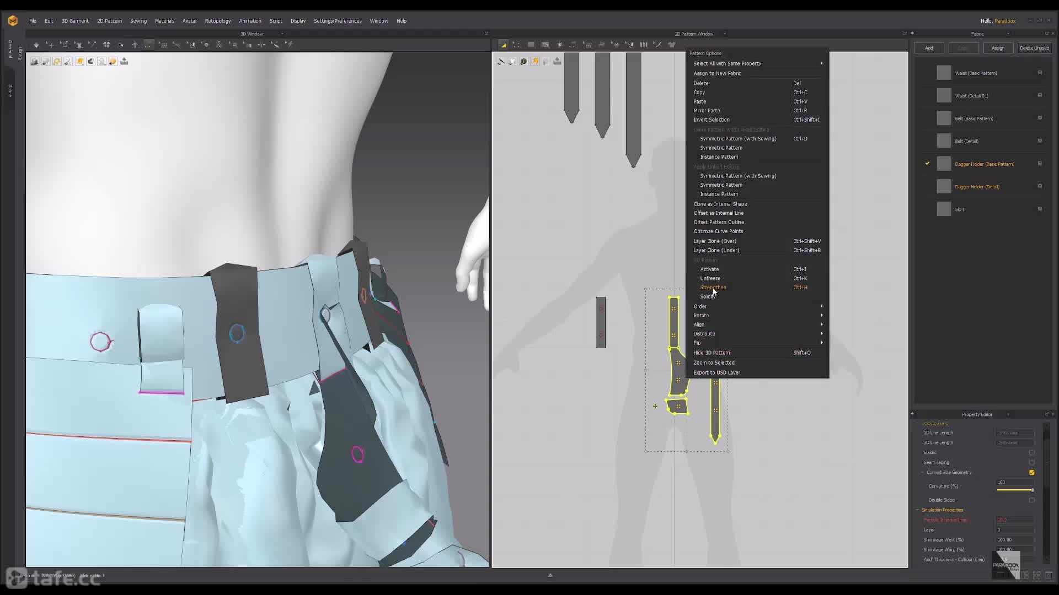
Task: Select the Rectangle pattern tool in 2D toolbar
Action: 531,45
